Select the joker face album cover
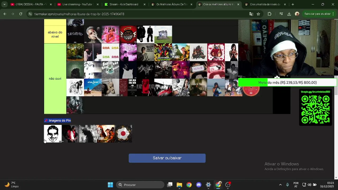The height and width of the screenshot is (190, 338). (75, 105)
